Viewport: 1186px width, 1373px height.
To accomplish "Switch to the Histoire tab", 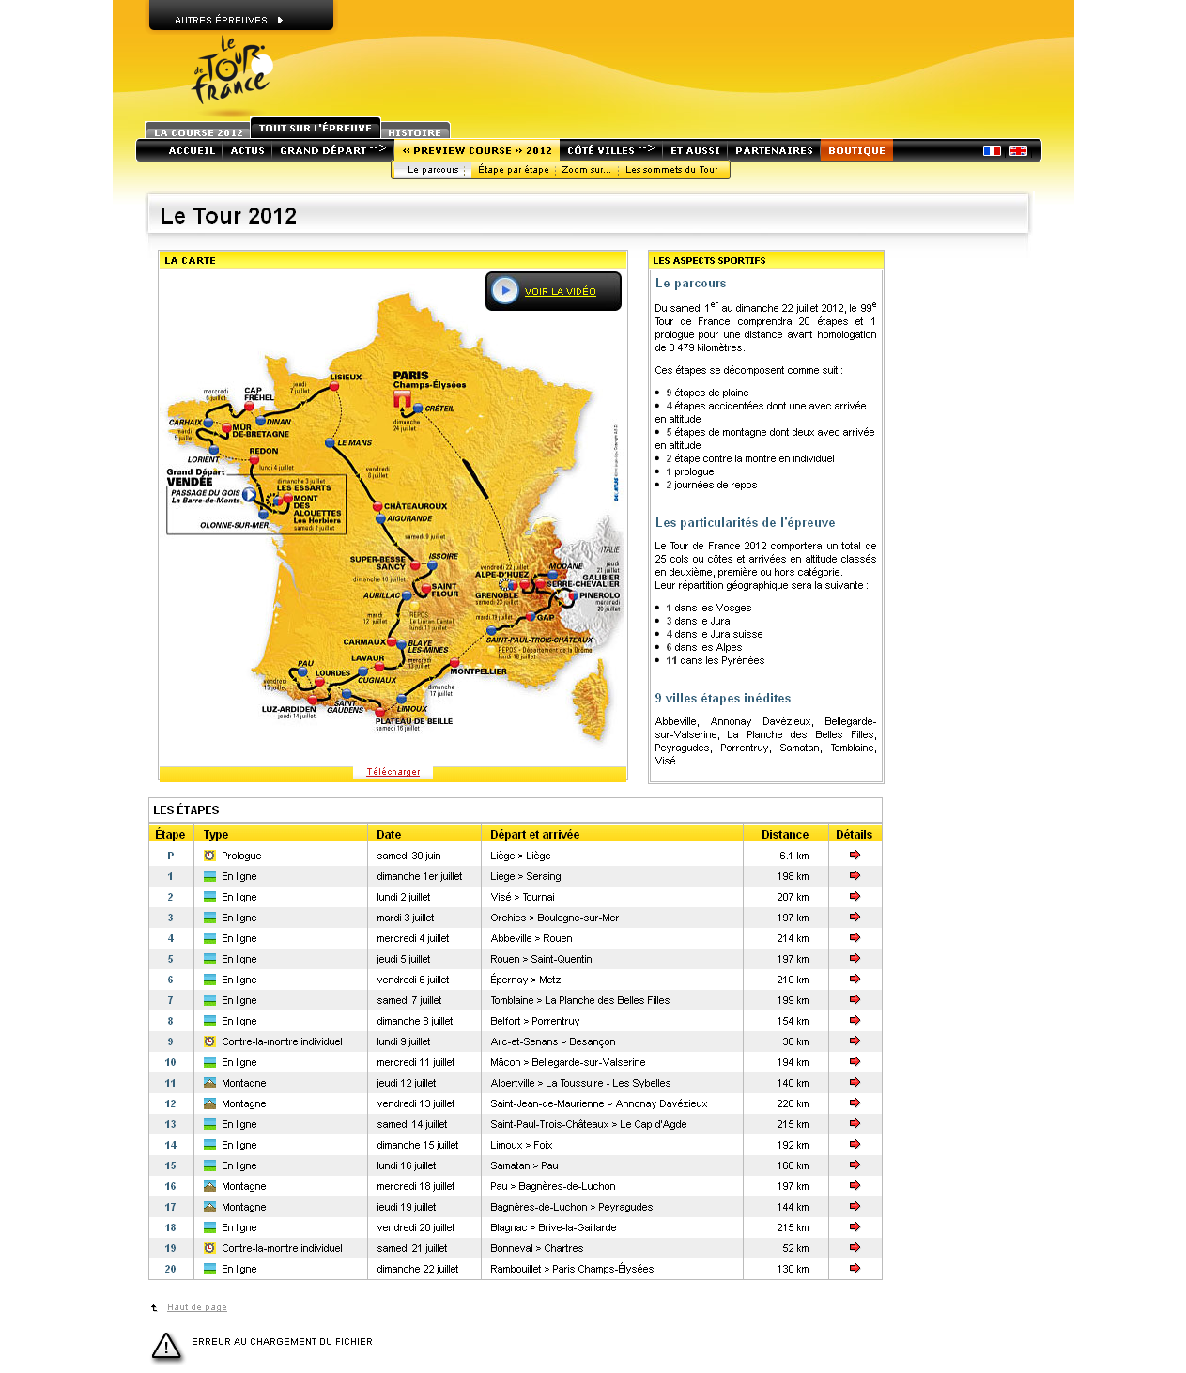I will point(414,132).
